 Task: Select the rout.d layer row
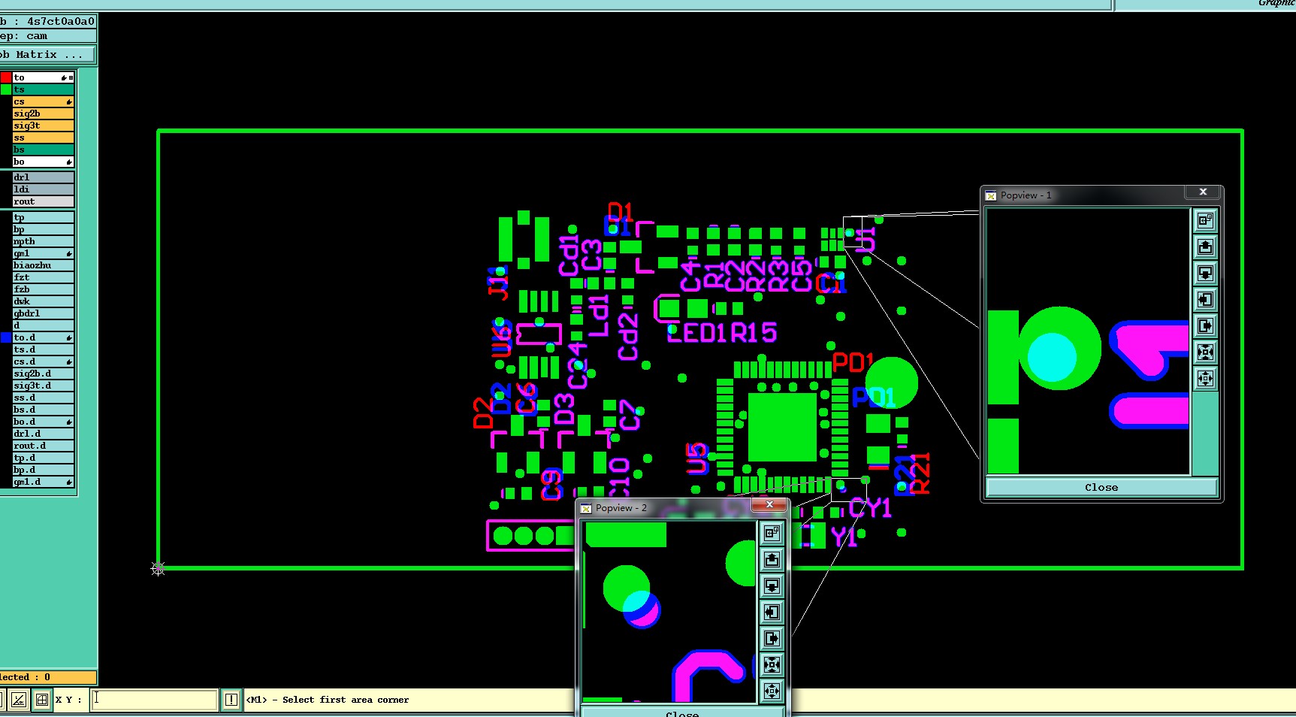[44, 446]
